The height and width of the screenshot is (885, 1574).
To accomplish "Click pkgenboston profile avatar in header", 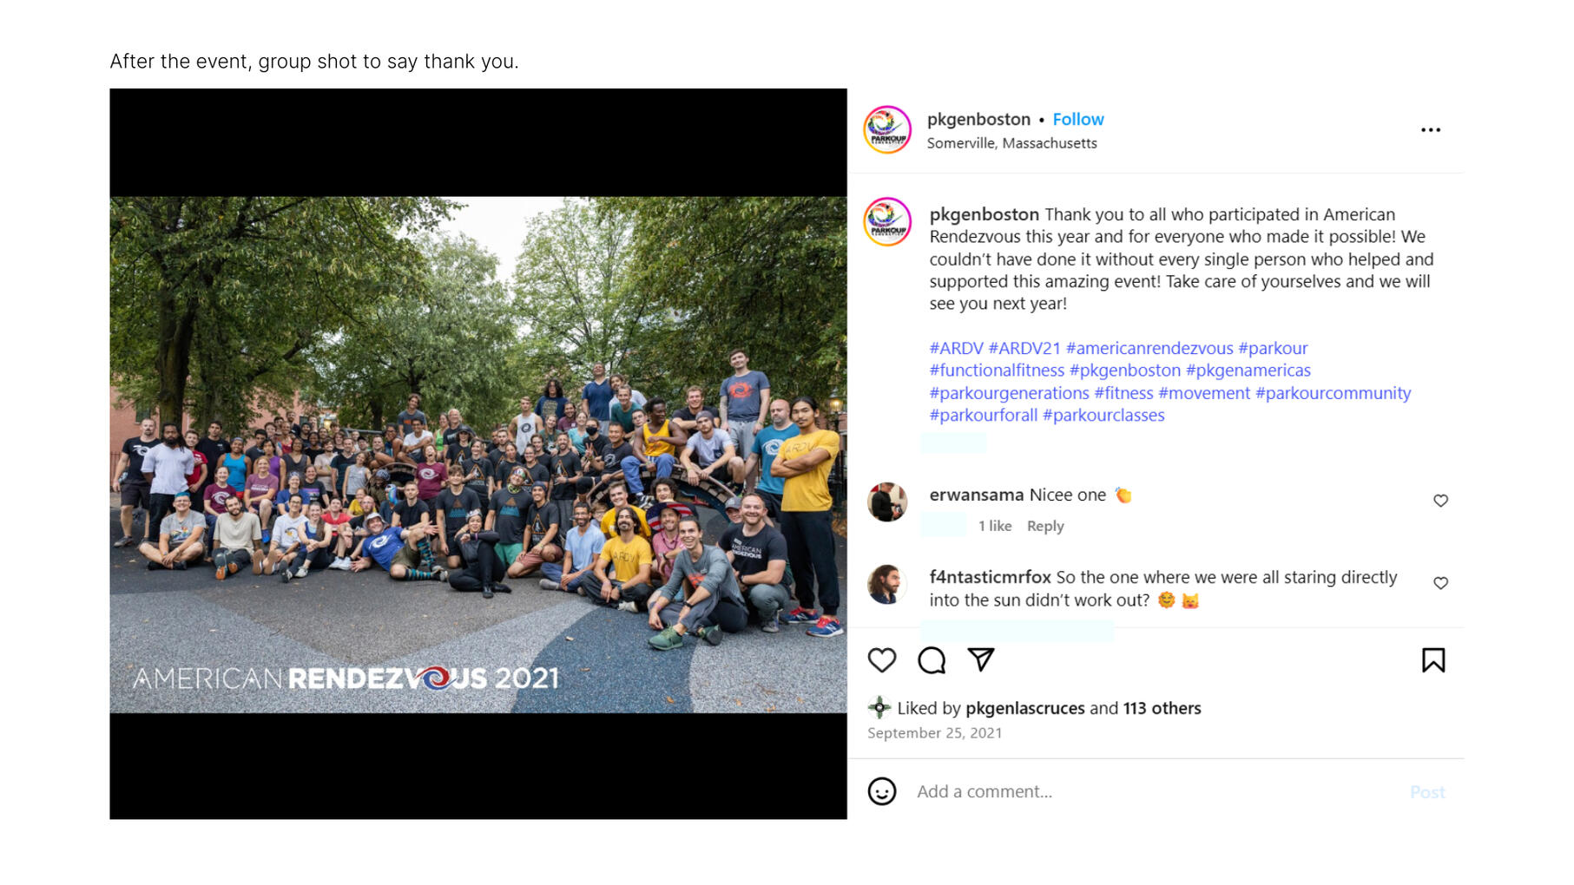I will tap(887, 130).
